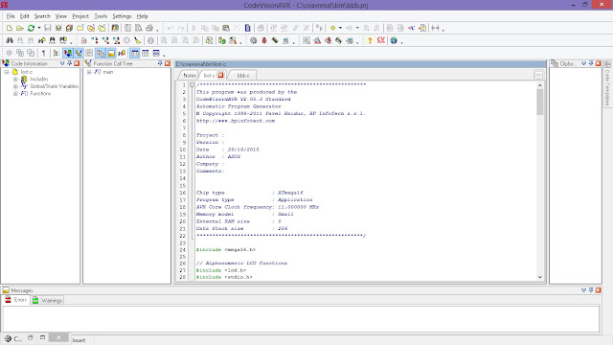Screen dimensions: 613x345
Task: Expand the Functions tree node
Action: pos(15,94)
